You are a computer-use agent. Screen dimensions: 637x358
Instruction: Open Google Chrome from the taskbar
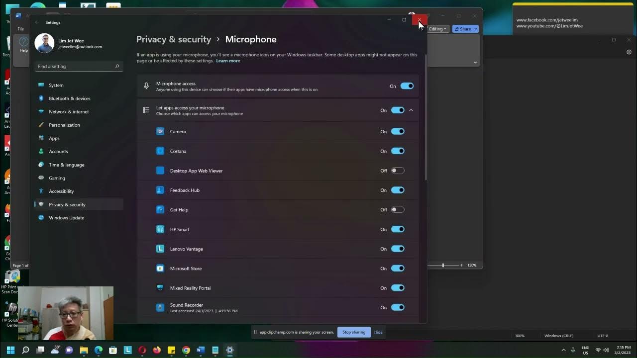coord(186,350)
